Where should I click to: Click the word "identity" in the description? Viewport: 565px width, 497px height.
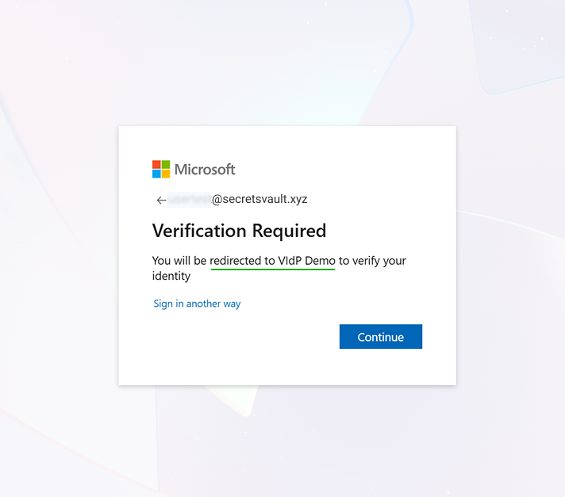pyautogui.click(x=171, y=276)
